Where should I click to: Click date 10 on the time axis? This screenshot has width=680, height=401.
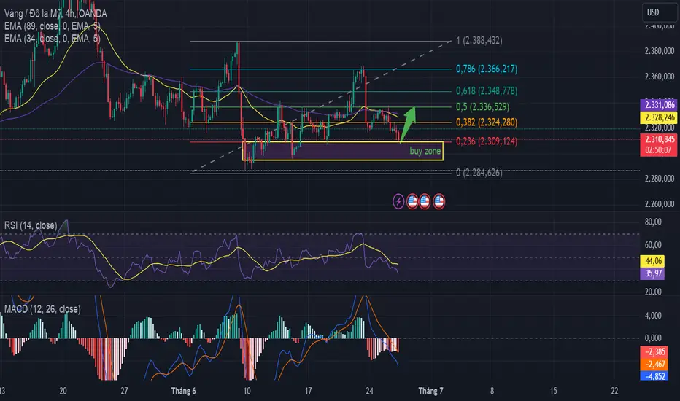coord(247,391)
